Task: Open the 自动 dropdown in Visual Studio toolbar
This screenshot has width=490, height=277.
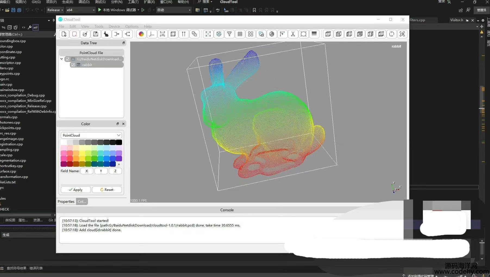Action: pyautogui.click(x=174, y=10)
